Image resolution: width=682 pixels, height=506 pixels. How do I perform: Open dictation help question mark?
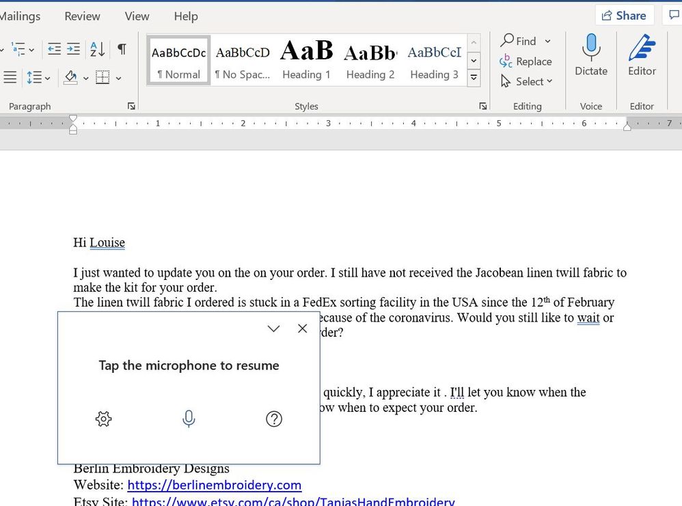(274, 419)
